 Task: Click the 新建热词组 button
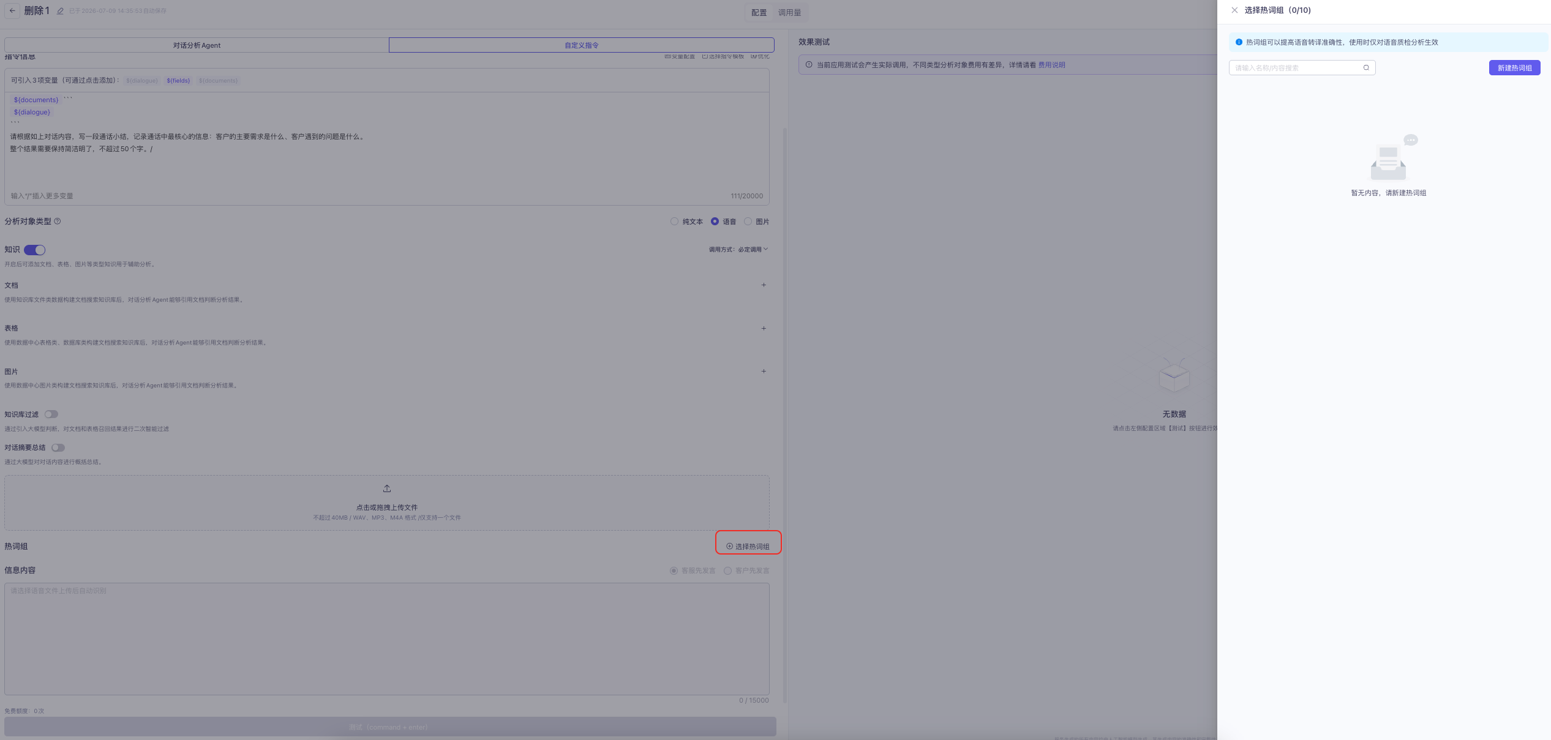pyautogui.click(x=1514, y=68)
